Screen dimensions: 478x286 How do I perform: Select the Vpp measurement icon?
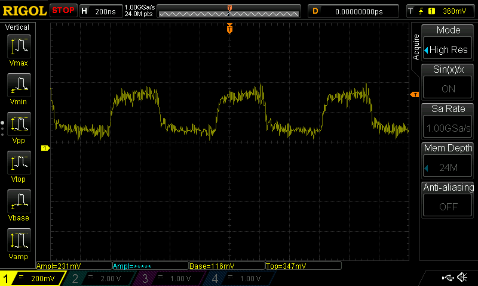19,124
